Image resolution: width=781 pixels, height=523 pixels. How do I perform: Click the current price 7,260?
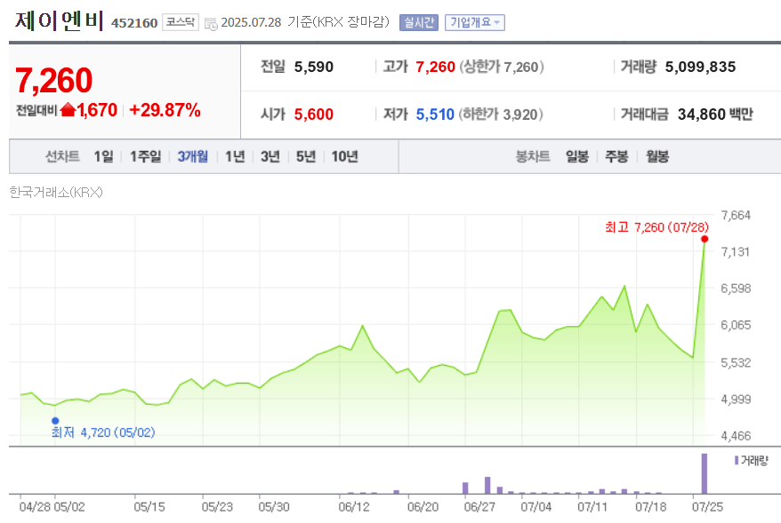tap(53, 80)
